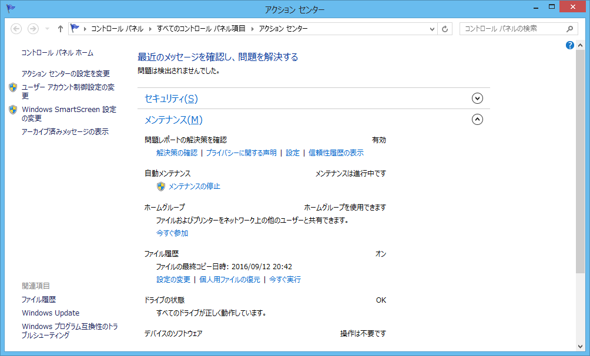Open ファイル履歴 in related items
Screen dimensions: 590x356
(39, 300)
